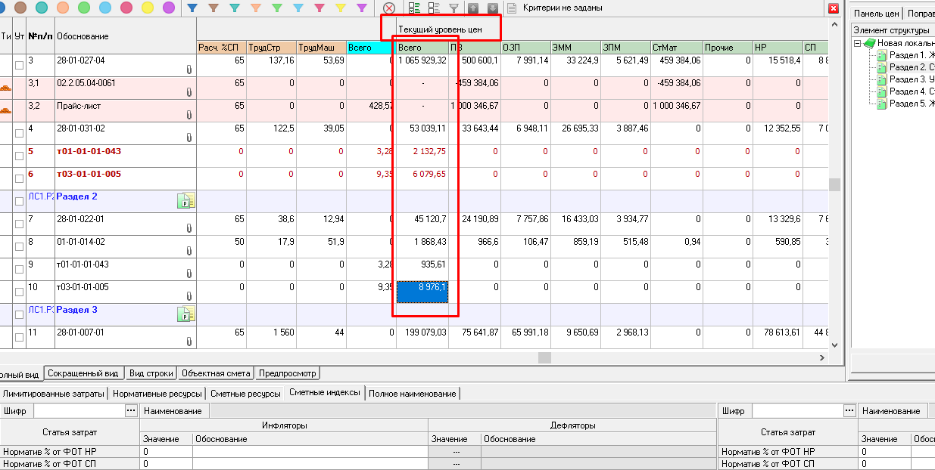Viewport: 935px width, 470px height.
Task: Tick the checkbox for row 4
Action: pos(20,133)
